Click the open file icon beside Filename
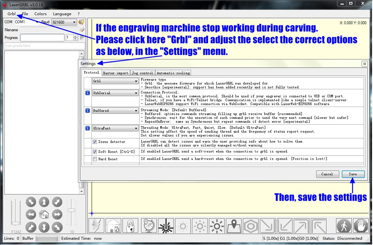 [x=82, y=30]
